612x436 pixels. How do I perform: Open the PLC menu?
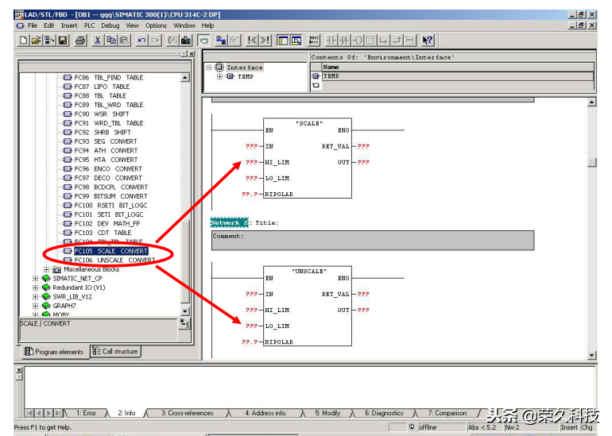point(88,25)
